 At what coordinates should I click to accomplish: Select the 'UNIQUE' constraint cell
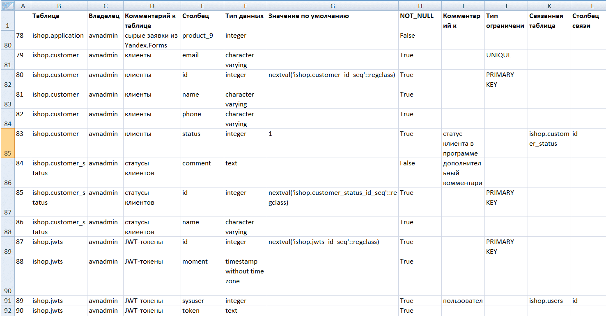(x=506, y=60)
